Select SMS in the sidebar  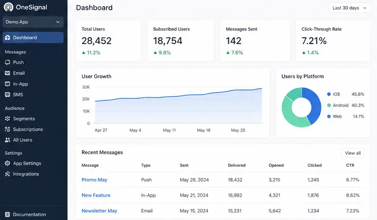(18, 95)
